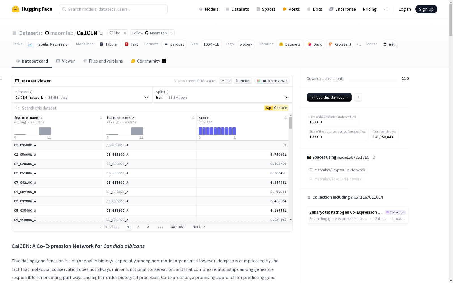Switch to Files and versions tab
Screen dimensions: 453x283
click(x=103, y=61)
